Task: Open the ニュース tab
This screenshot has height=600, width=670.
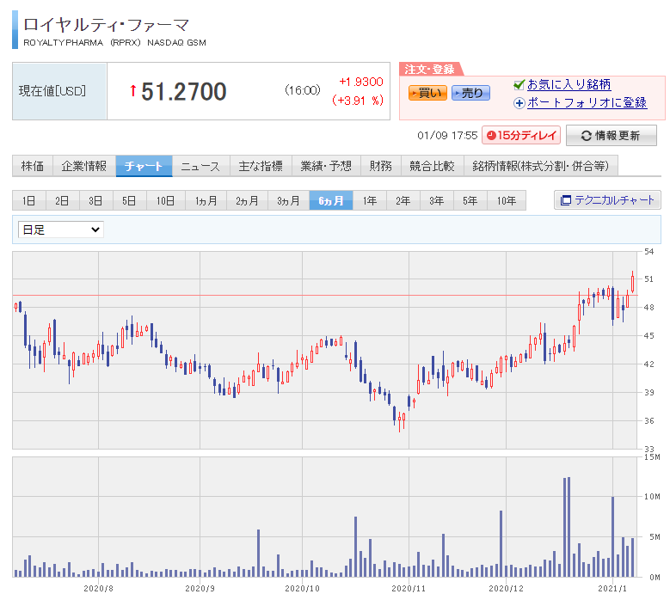Action: (201, 166)
